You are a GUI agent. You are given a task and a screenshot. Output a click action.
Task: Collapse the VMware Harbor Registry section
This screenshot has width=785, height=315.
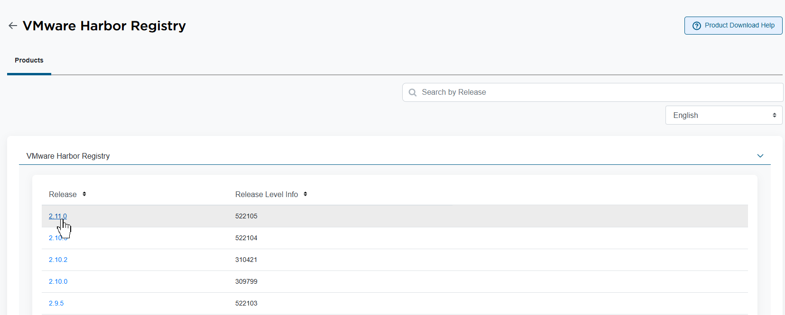pyautogui.click(x=760, y=156)
